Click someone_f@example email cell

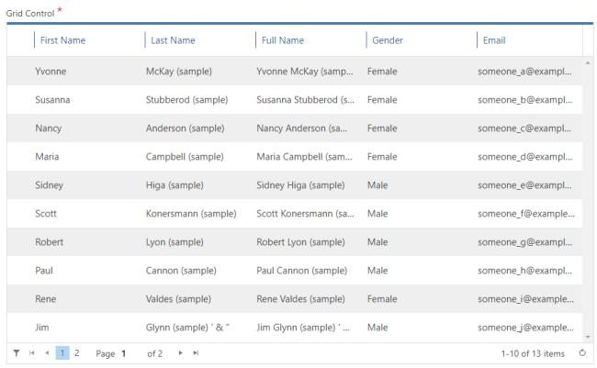point(526,214)
